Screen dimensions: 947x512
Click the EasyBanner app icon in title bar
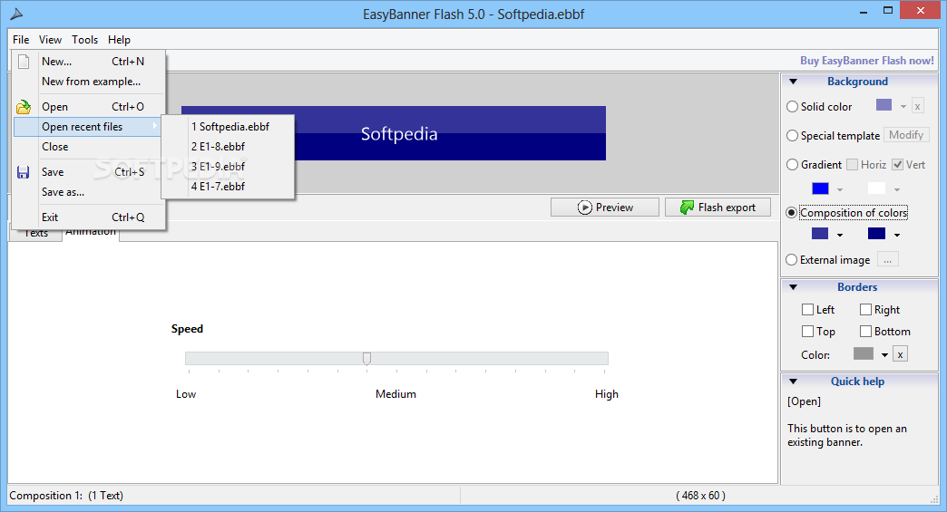pyautogui.click(x=17, y=14)
